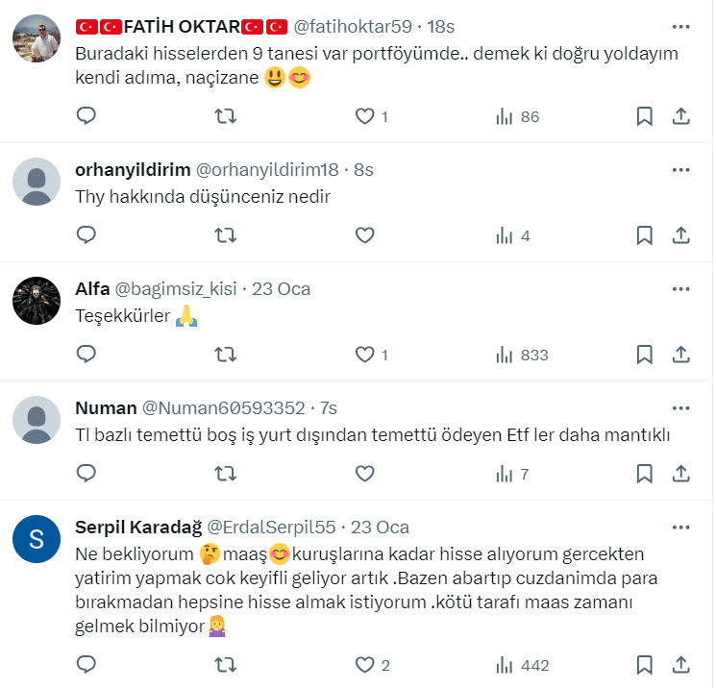The height and width of the screenshot is (688, 716).
Task: Open more options menu on Numan's tweet
Action: 680,408
